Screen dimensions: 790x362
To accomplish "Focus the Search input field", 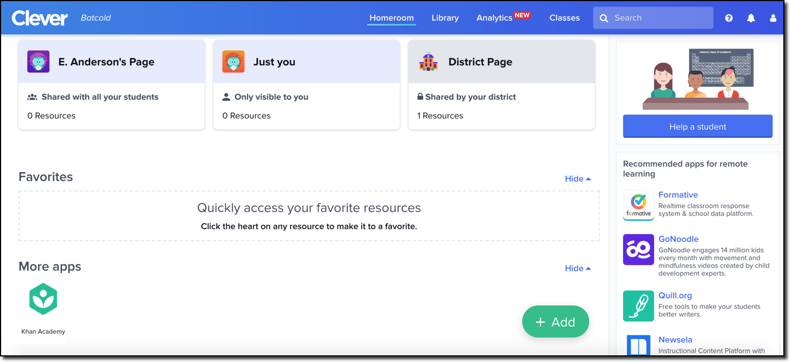I will pyautogui.click(x=653, y=18).
